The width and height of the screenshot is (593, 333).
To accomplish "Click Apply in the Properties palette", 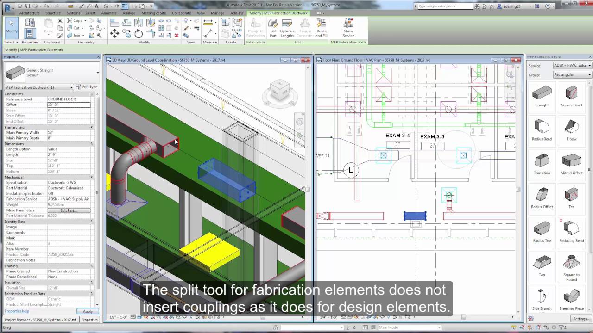I will [x=87, y=311].
